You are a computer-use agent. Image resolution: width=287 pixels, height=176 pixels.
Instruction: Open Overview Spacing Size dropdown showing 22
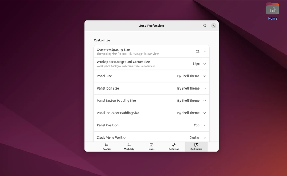click(x=201, y=51)
